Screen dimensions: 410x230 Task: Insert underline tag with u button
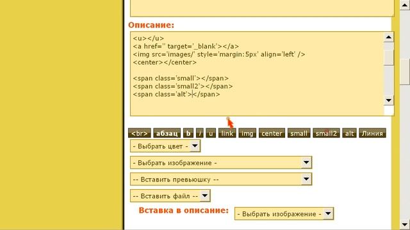[211, 133]
